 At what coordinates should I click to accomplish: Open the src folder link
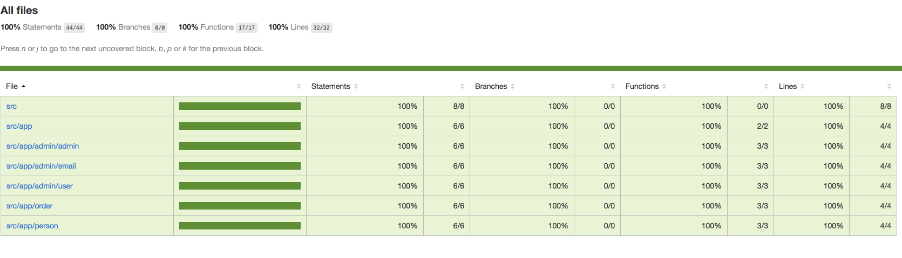coord(11,106)
